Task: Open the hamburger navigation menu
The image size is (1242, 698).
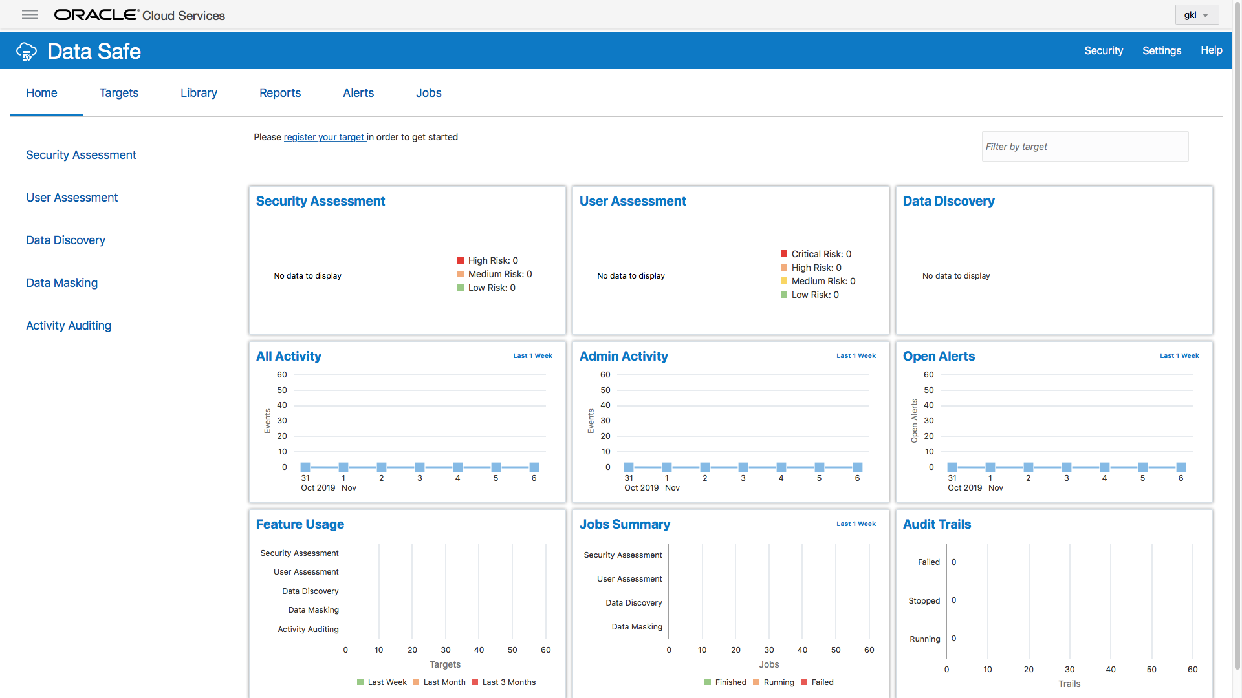Action: pos(30,15)
